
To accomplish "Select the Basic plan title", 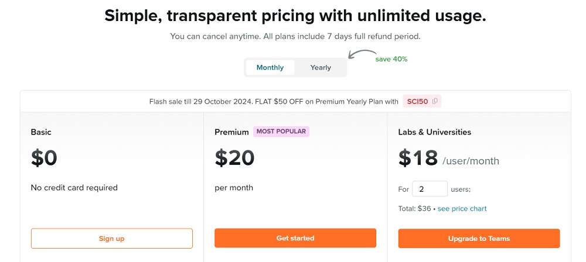I will [x=41, y=132].
